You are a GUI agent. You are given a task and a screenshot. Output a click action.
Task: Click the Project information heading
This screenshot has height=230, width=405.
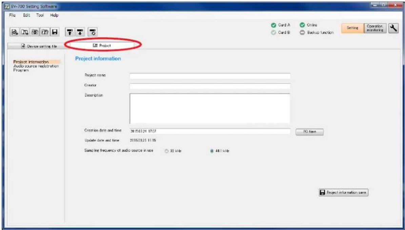click(98, 59)
